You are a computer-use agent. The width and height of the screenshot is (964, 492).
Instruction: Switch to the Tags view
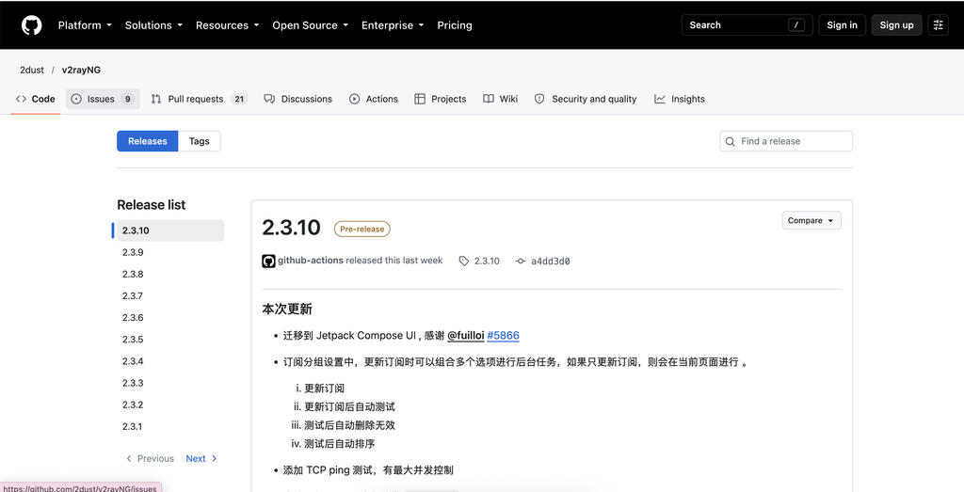[x=200, y=141]
